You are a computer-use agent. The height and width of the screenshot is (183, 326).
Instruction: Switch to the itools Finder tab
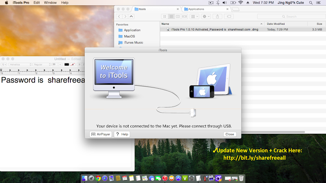[x=157, y=9]
